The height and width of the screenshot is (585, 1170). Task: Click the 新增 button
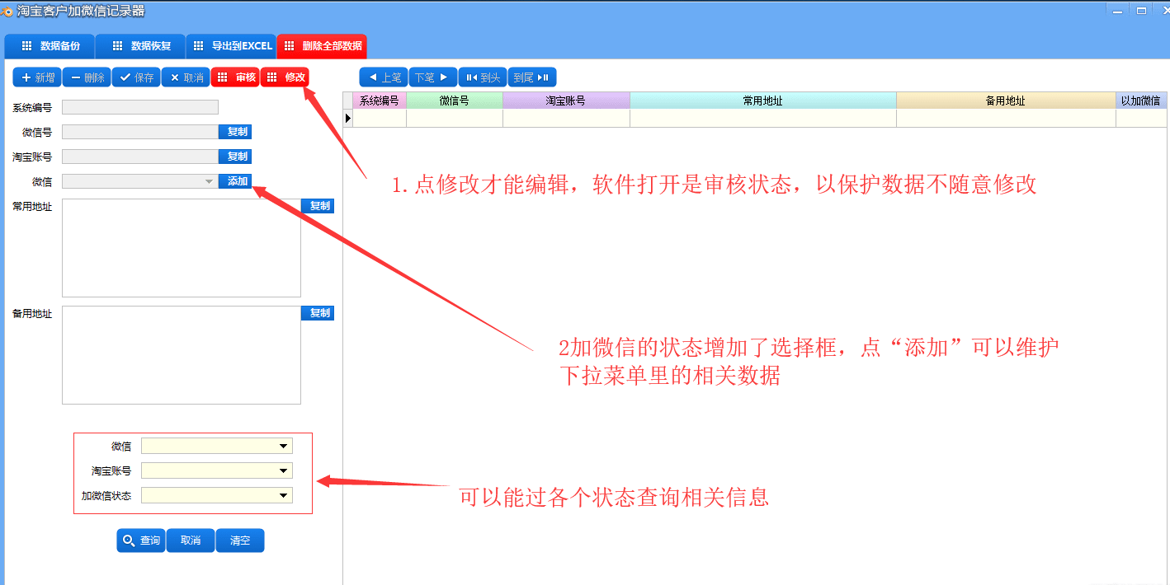pyautogui.click(x=37, y=77)
